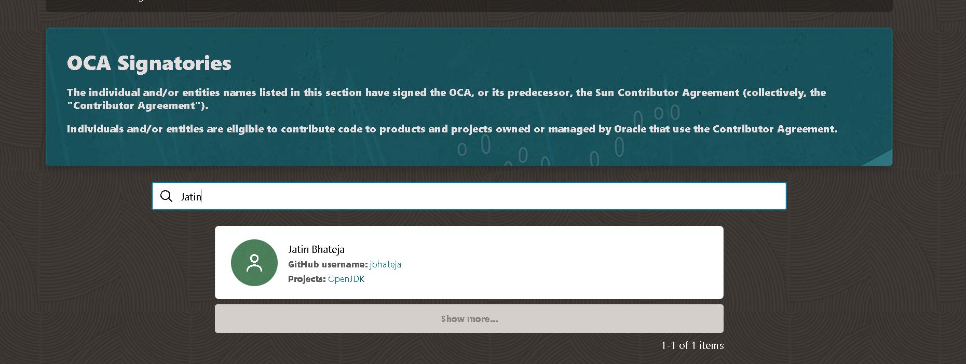Click the paragraph mentioning Sun Contributor Agreement
Viewport: 966px width, 364px height.
[x=446, y=93]
